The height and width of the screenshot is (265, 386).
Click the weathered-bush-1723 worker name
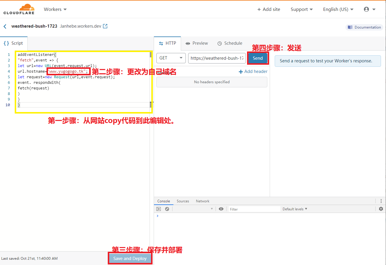[34, 26]
